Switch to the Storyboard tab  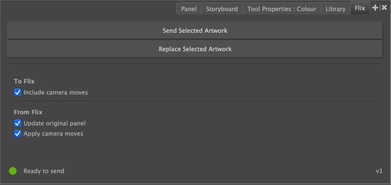[222, 9]
